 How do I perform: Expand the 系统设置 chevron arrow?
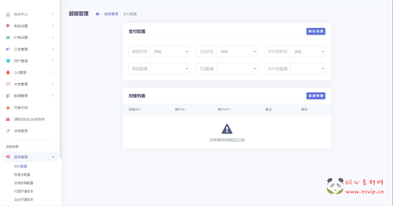pyautogui.click(x=53, y=26)
